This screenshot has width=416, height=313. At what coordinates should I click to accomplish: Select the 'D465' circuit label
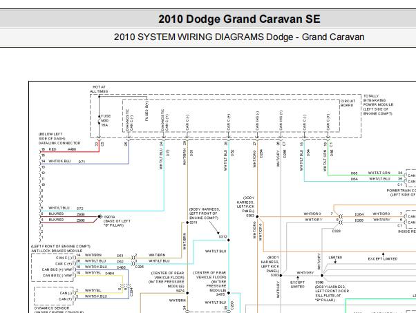(x=121, y=267)
